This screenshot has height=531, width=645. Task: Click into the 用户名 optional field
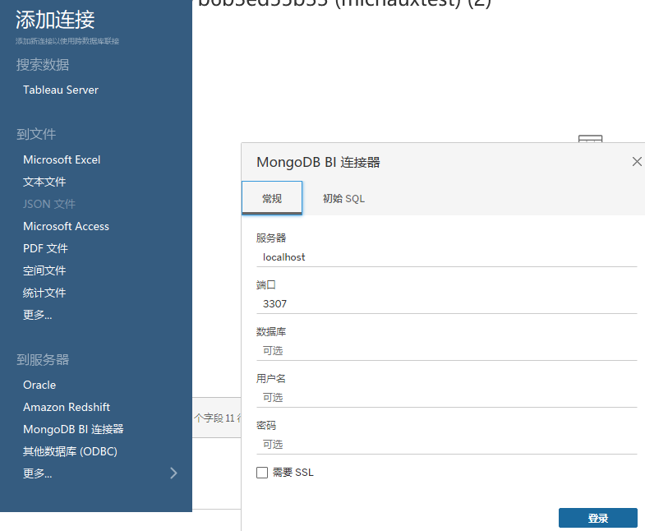pyautogui.click(x=446, y=398)
